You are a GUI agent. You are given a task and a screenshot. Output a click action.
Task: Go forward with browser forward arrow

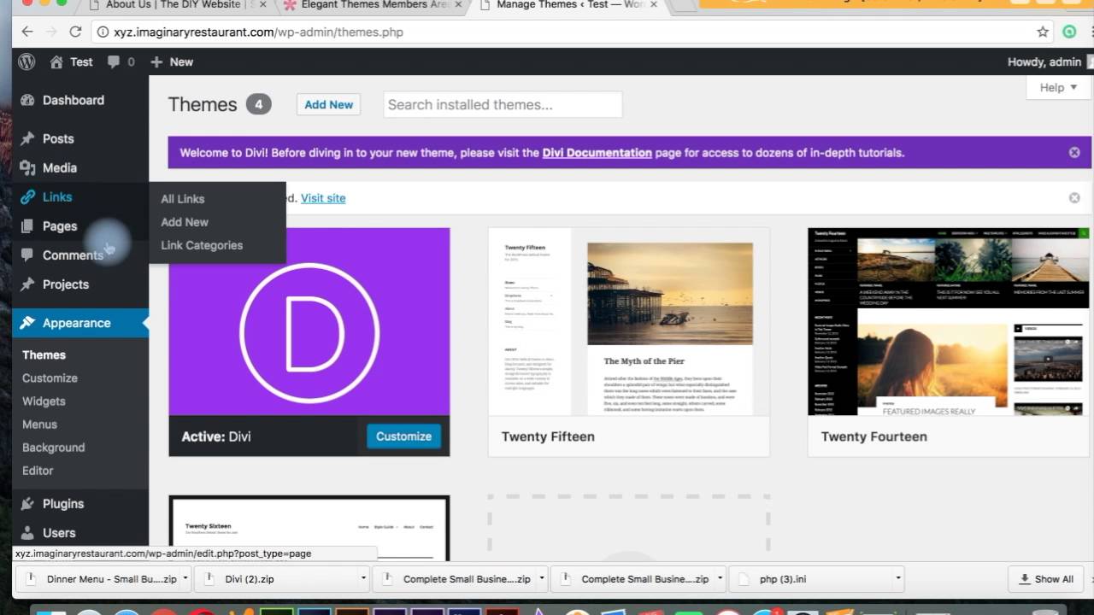tap(50, 32)
